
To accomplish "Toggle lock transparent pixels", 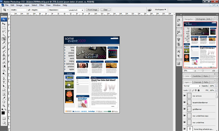I will pyautogui.click(x=190, y=90).
